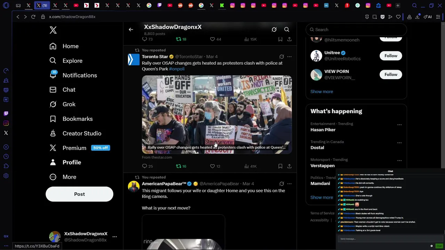The width and height of the screenshot is (445, 250).
Task: Open the browser AI assistant button
Action: click(428, 17)
